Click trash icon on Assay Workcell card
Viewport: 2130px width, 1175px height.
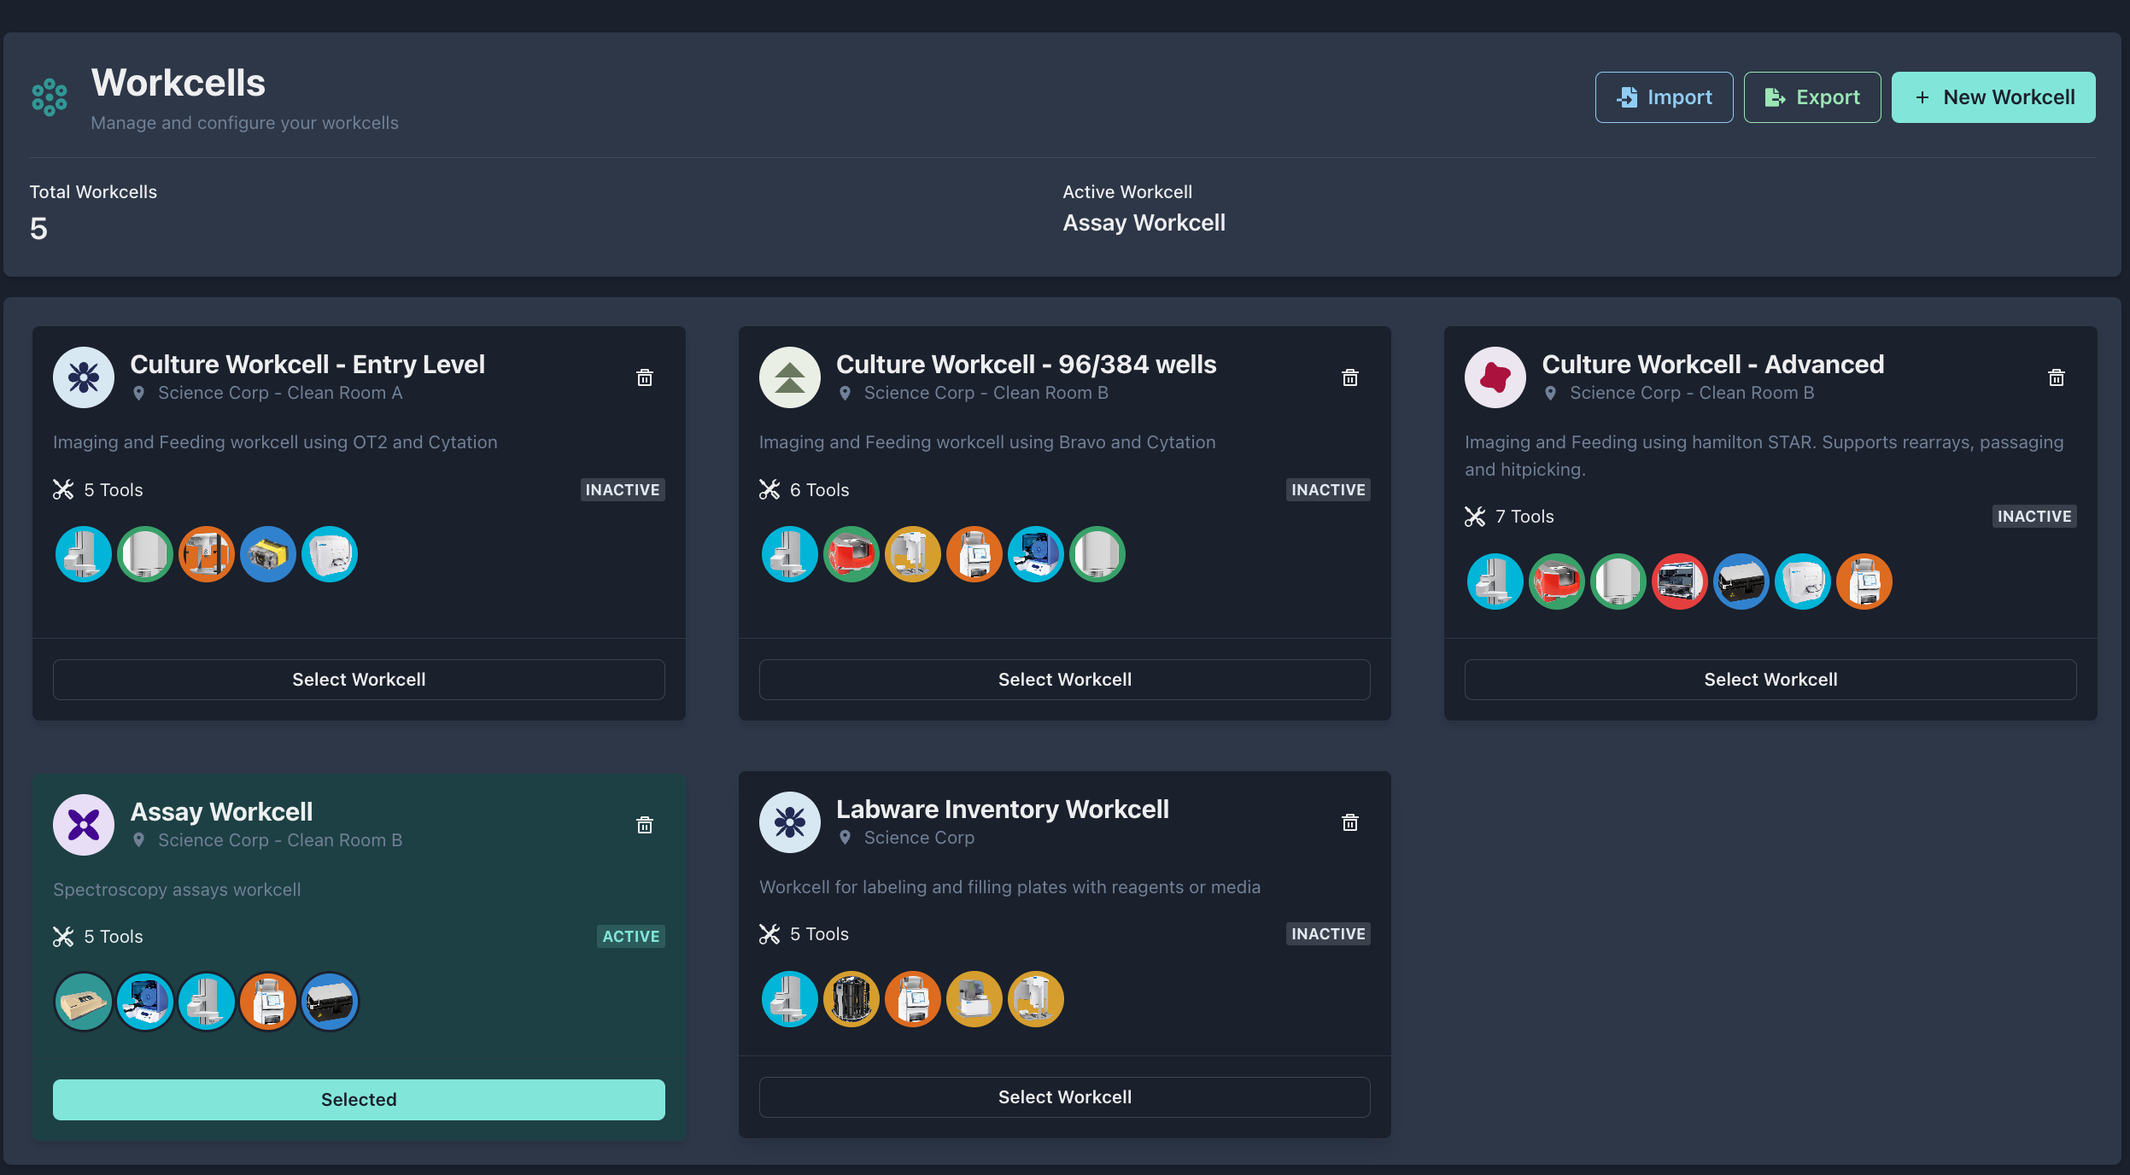click(x=645, y=825)
